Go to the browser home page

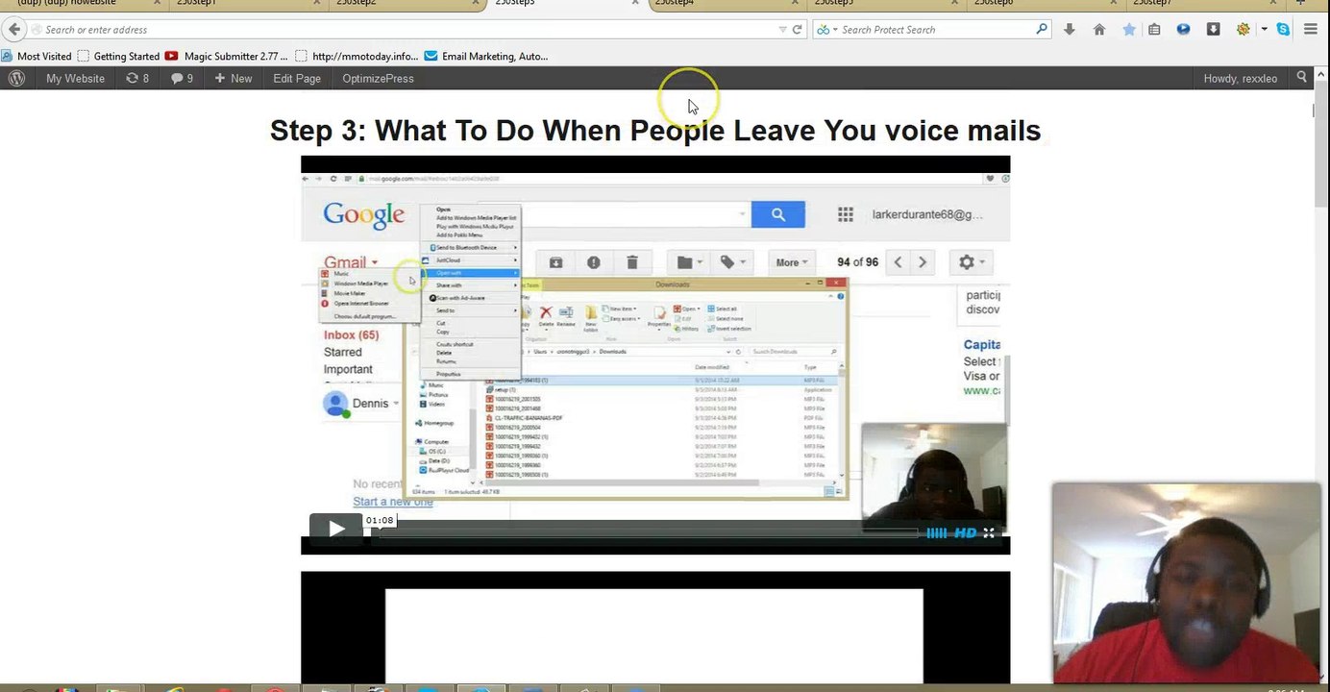(1099, 30)
